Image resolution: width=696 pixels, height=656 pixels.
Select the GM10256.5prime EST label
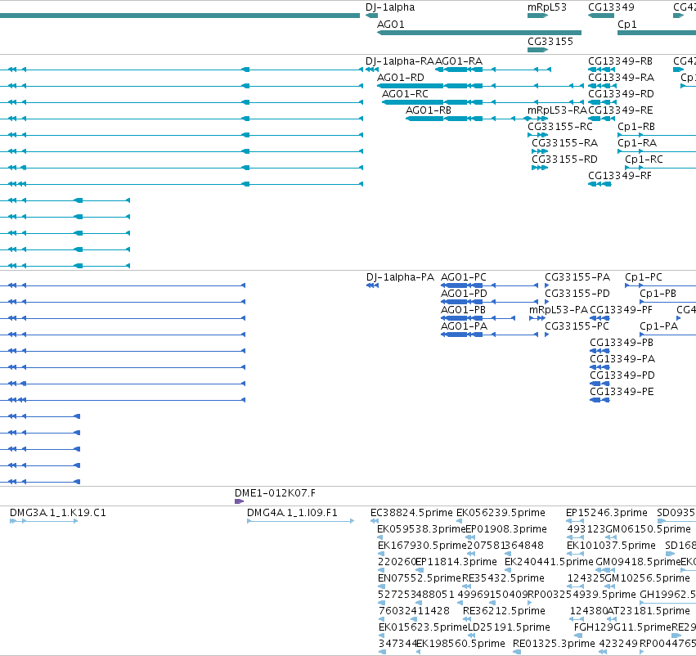(648, 577)
